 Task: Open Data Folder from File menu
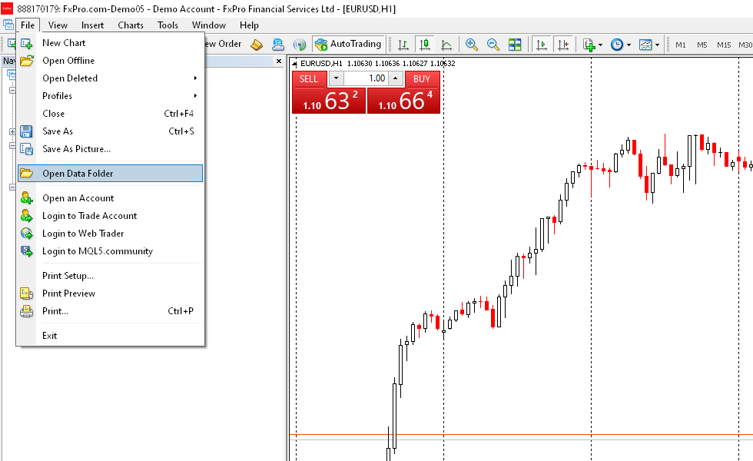(x=110, y=174)
